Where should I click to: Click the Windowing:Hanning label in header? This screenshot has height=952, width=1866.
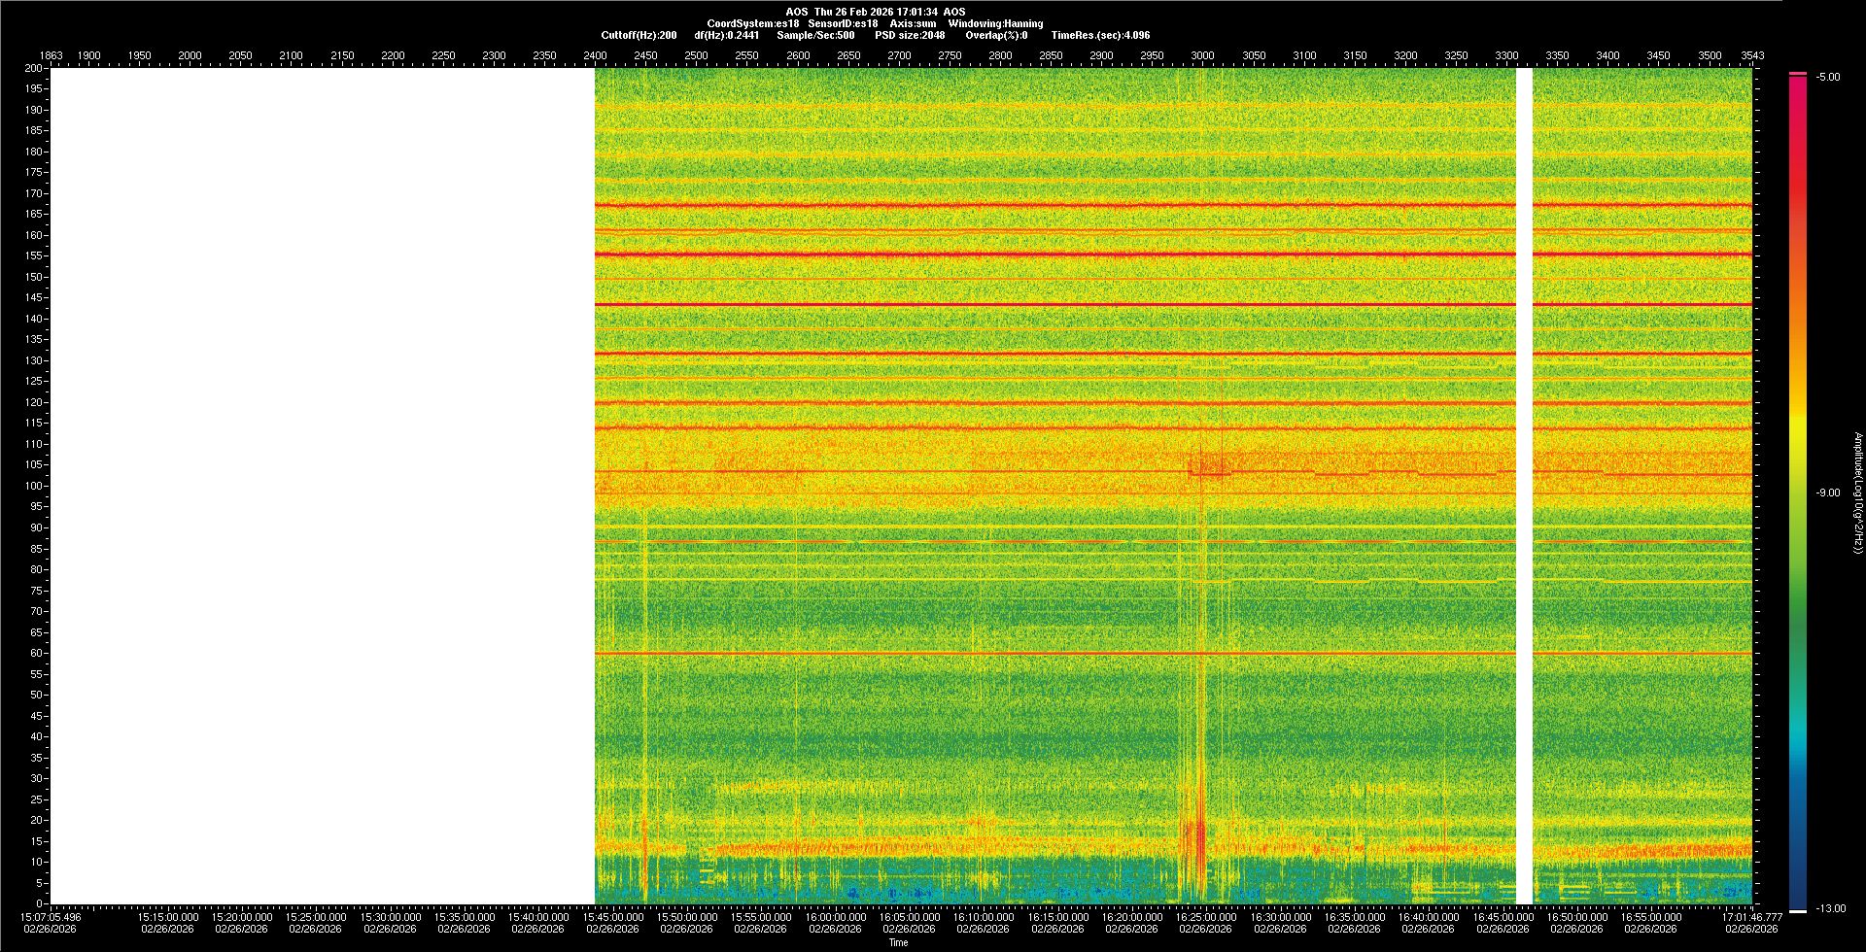pyautogui.click(x=995, y=23)
